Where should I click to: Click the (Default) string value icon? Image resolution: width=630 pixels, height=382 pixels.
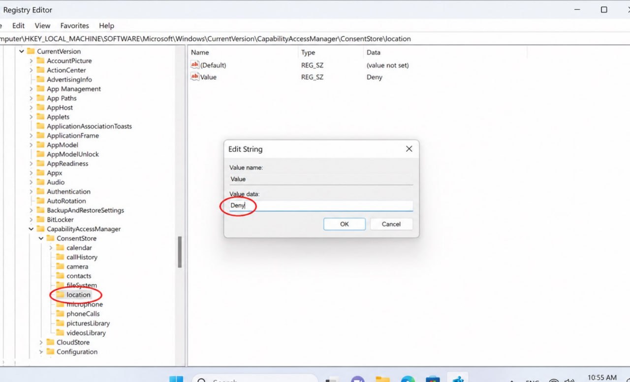pos(194,65)
